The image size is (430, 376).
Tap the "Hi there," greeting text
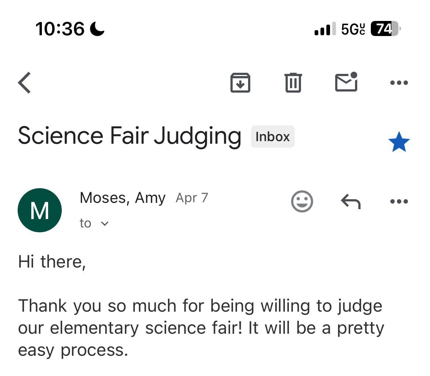52,262
